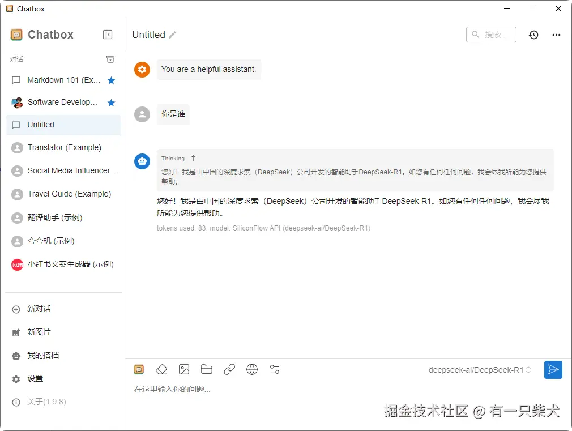Image resolution: width=572 pixels, height=431 pixels.
Task: Select the Untitled conversation in sidebar
Action: point(64,125)
